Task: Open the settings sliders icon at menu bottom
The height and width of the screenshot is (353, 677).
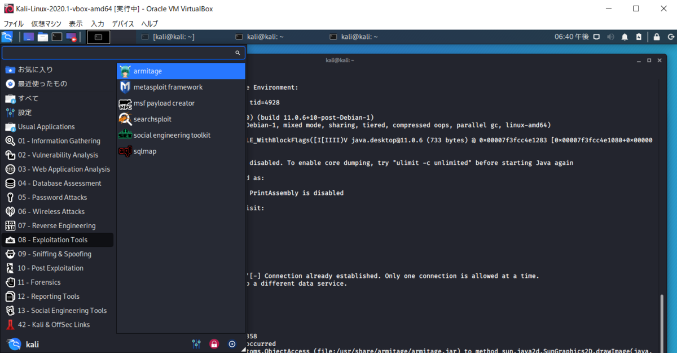Action: point(196,343)
